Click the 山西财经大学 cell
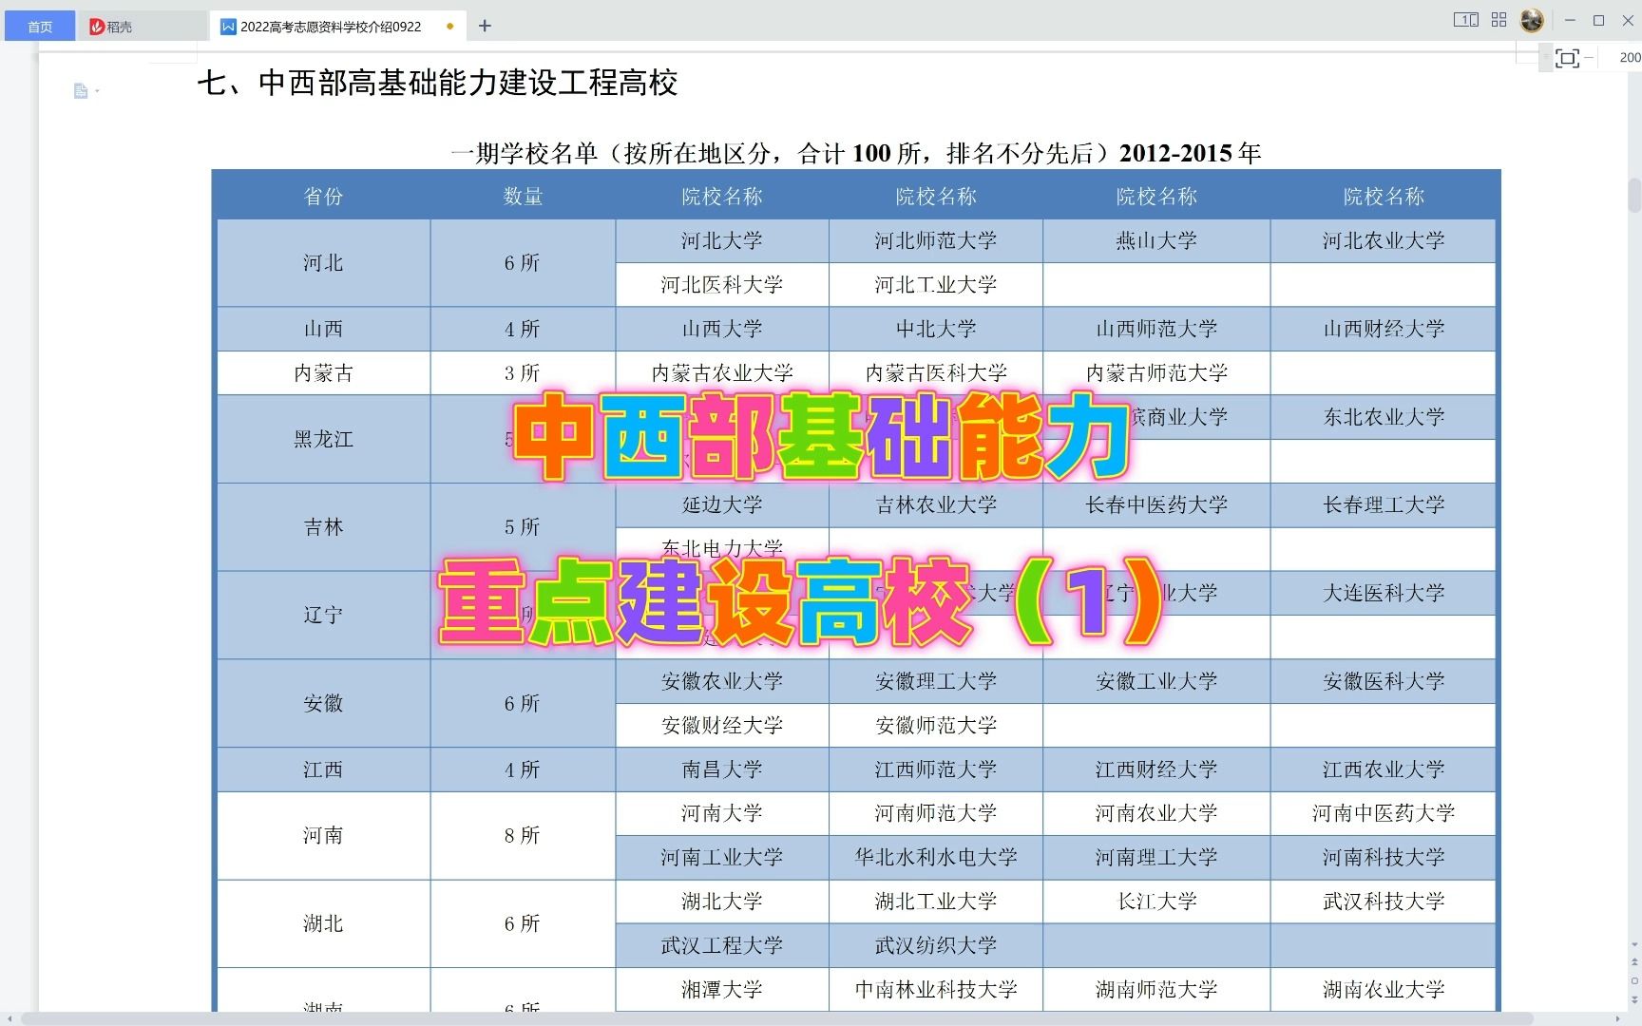The width and height of the screenshot is (1642, 1026). tap(1384, 330)
